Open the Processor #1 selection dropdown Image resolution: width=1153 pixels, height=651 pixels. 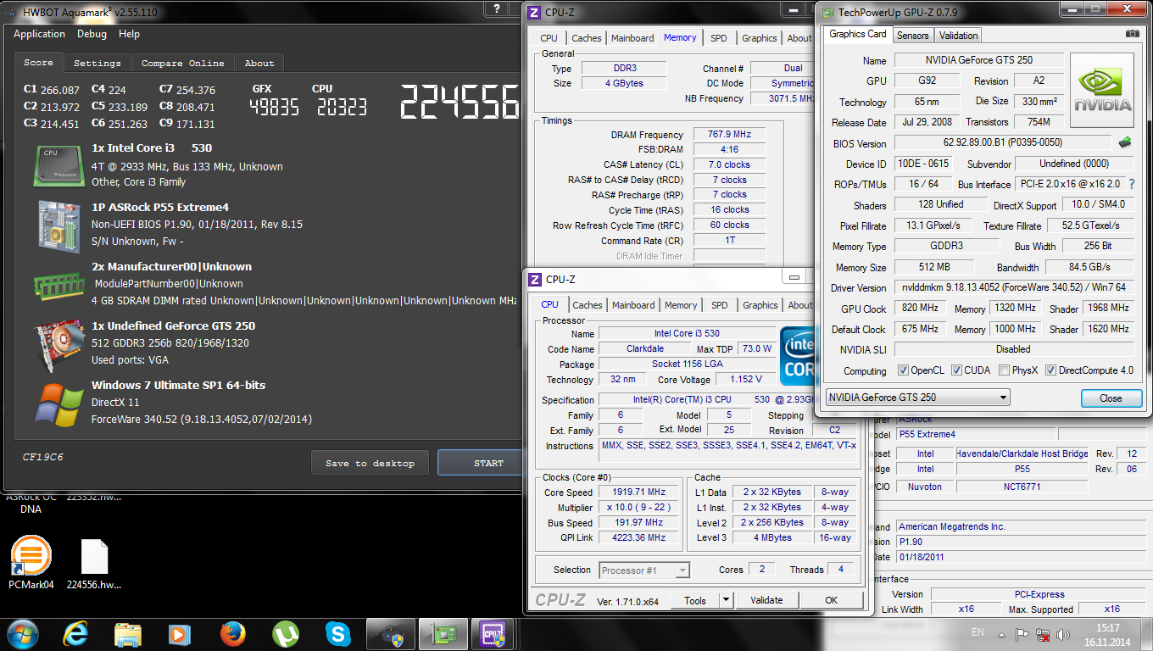click(644, 570)
